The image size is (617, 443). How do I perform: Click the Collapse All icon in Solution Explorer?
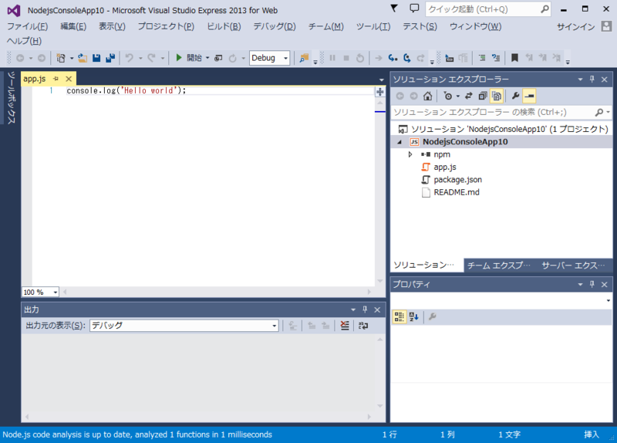pyautogui.click(x=483, y=96)
